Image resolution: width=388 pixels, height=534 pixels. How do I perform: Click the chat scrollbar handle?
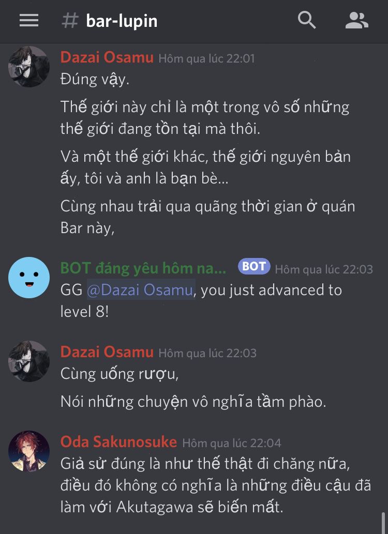click(x=383, y=523)
